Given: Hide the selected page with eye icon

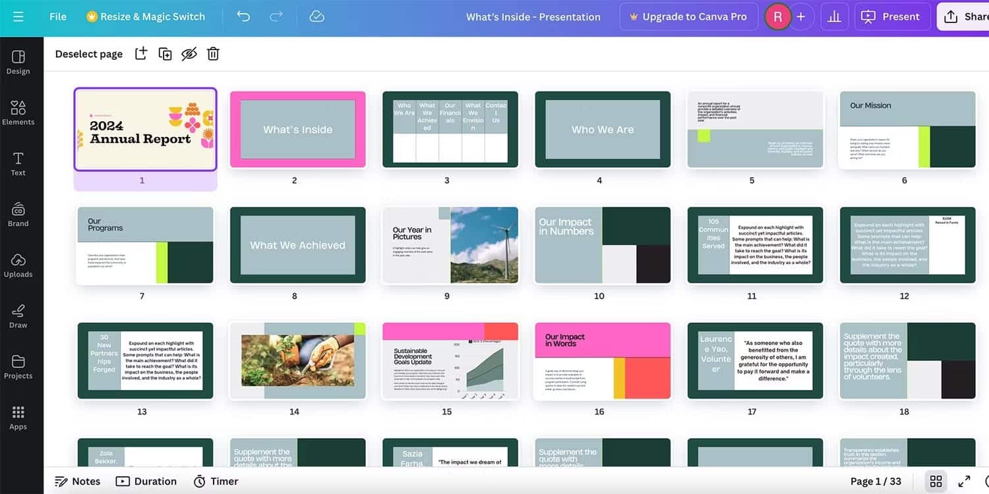Looking at the screenshot, I should (189, 54).
